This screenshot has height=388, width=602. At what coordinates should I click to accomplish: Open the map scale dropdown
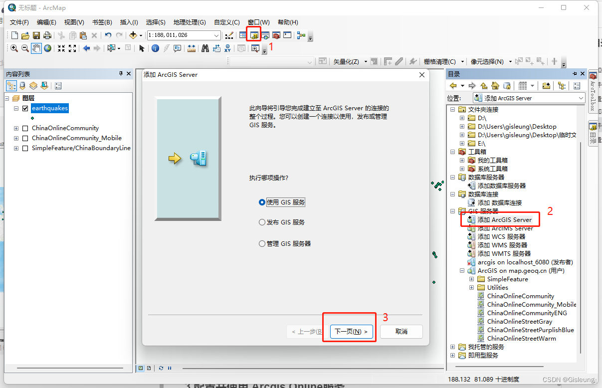[x=216, y=35]
